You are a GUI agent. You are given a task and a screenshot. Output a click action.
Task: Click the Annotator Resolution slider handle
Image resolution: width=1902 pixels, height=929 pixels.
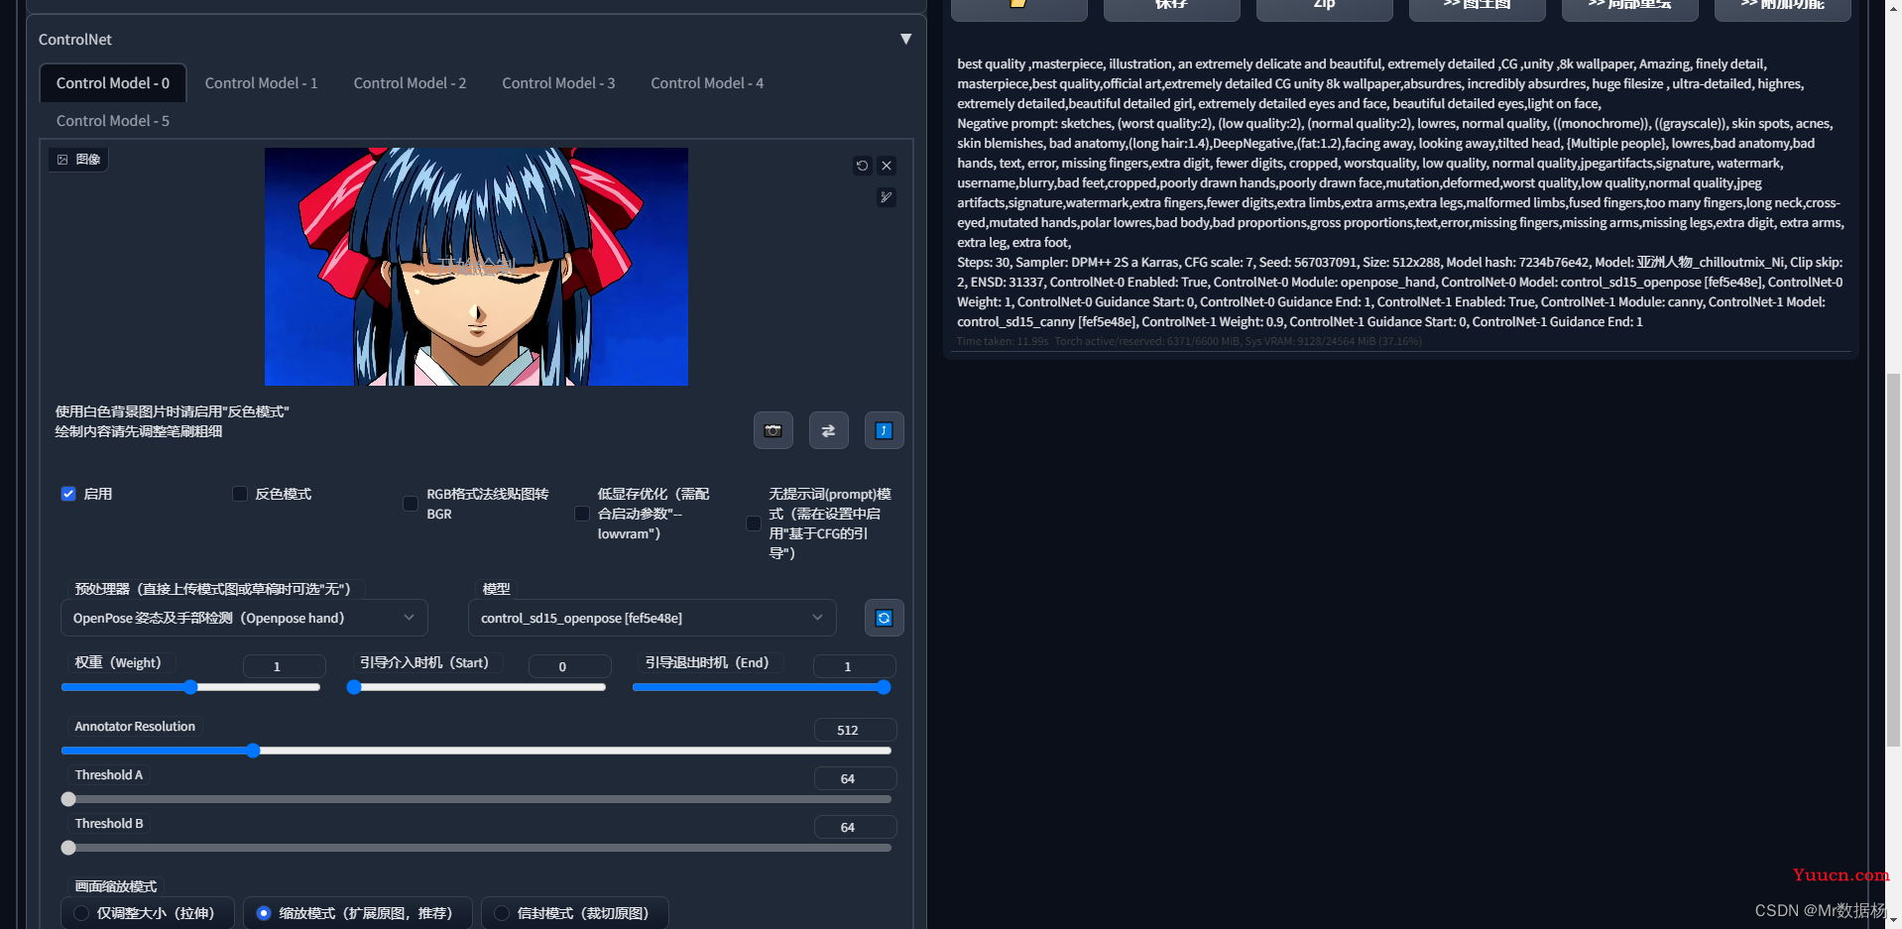pyautogui.click(x=253, y=751)
